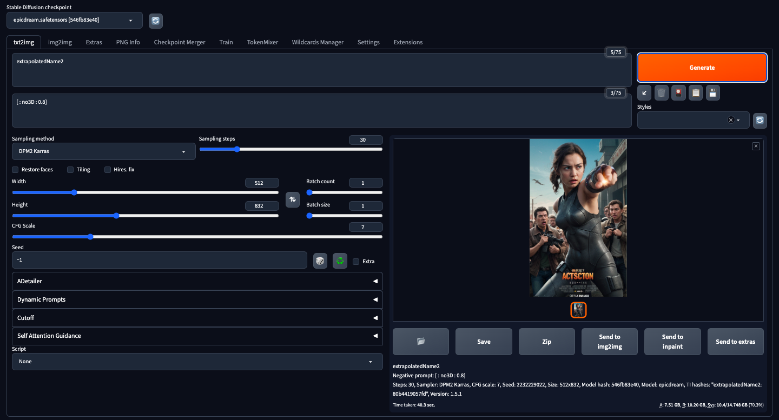This screenshot has height=420, width=779.
Task: Toggle the Tiling checkbox
Action: click(x=70, y=170)
